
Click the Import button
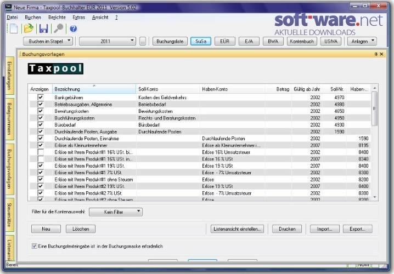click(x=325, y=229)
